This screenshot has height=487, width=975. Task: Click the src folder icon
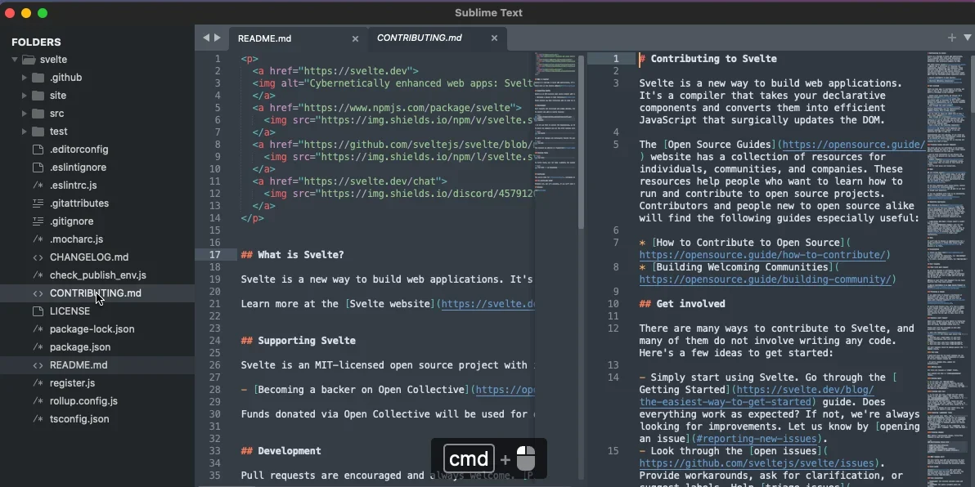tap(38, 114)
